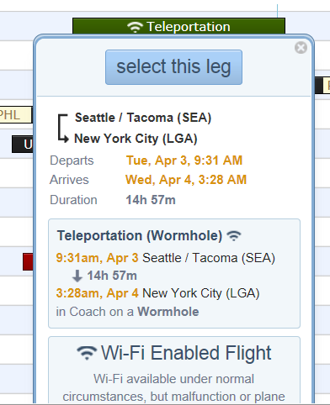Select the green Teleportation flight bar
330x405 pixels.
(x=178, y=26)
